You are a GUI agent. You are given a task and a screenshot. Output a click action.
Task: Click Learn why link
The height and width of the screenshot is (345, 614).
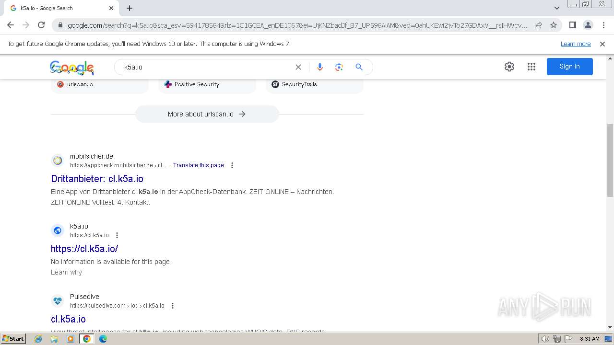pos(67,272)
